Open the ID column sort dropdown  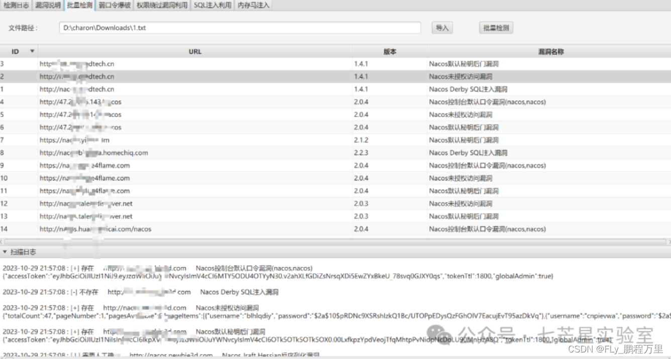(x=32, y=51)
